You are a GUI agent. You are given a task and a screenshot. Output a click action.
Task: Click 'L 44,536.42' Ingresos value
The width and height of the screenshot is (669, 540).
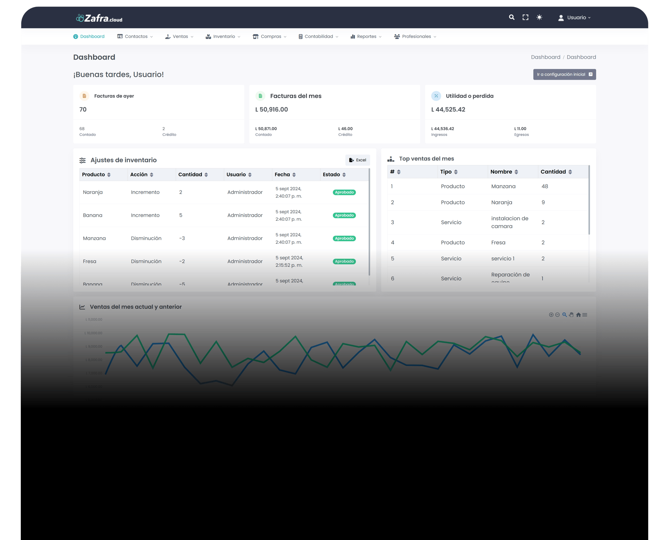click(x=443, y=128)
